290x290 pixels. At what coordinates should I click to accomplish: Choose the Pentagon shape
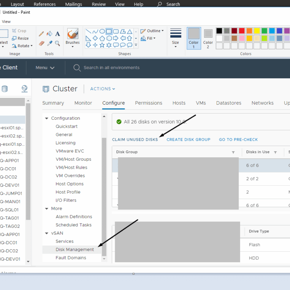tap(102, 38)
